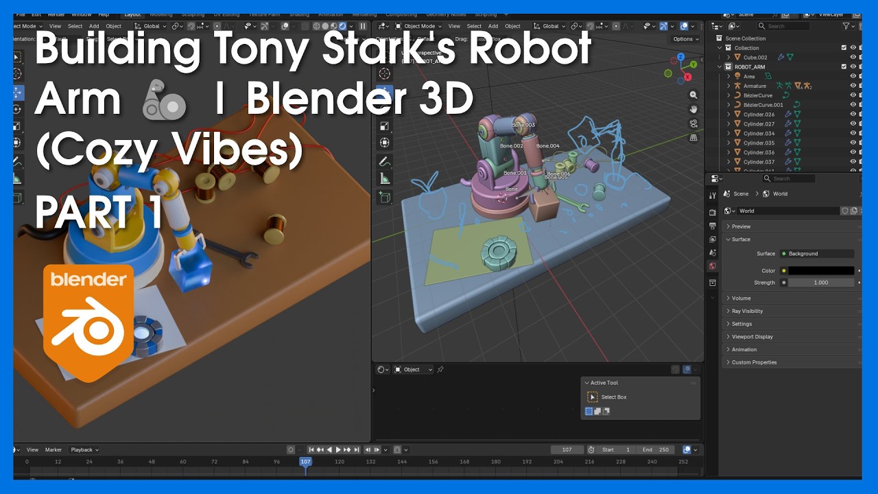Open the Output properties tab

(713, 226)
